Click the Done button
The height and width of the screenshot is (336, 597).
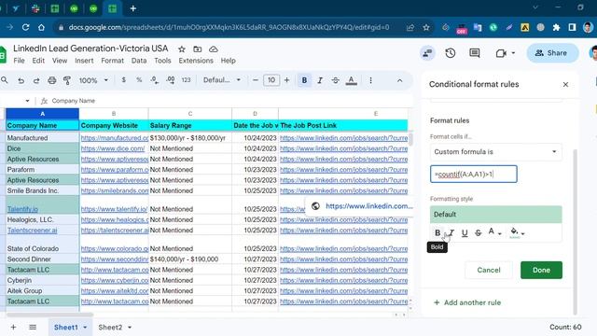point(541,270)
